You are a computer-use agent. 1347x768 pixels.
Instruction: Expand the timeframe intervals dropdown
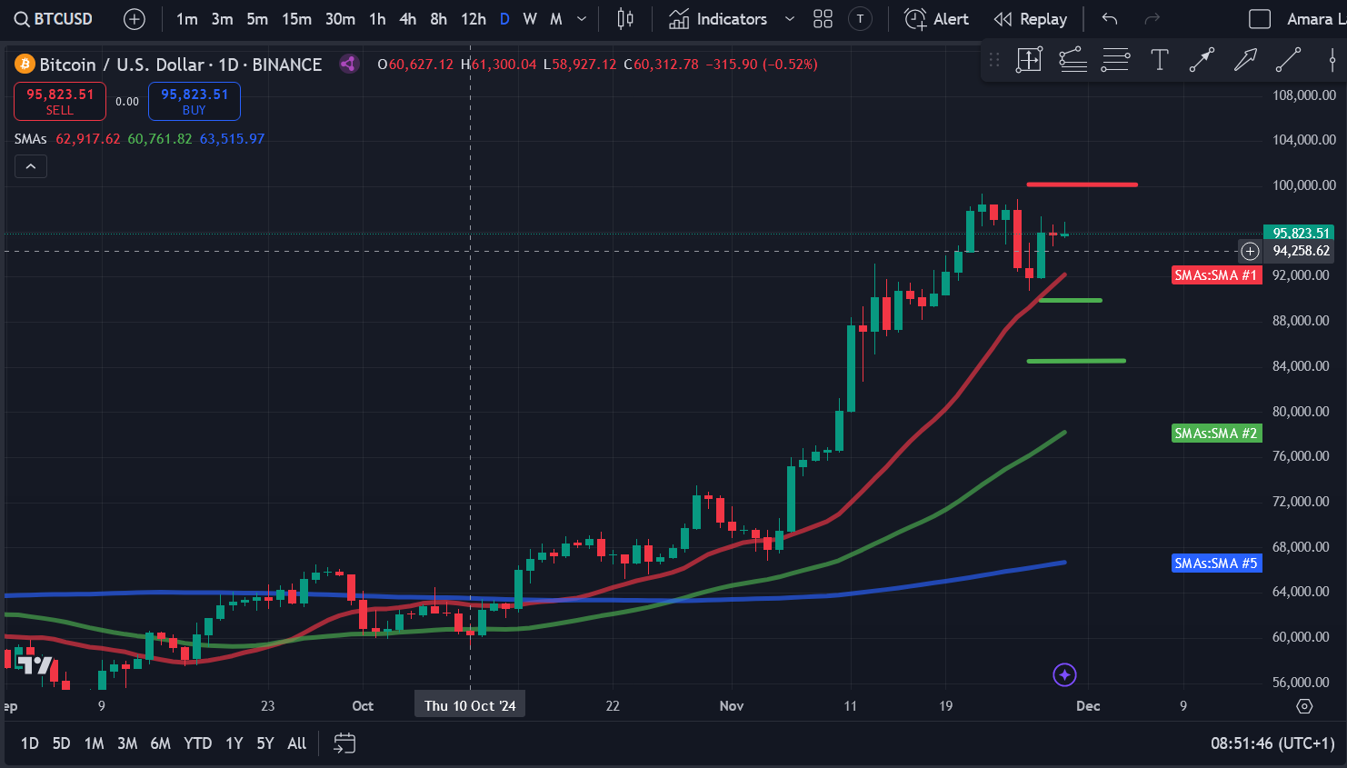coord(582,19)
